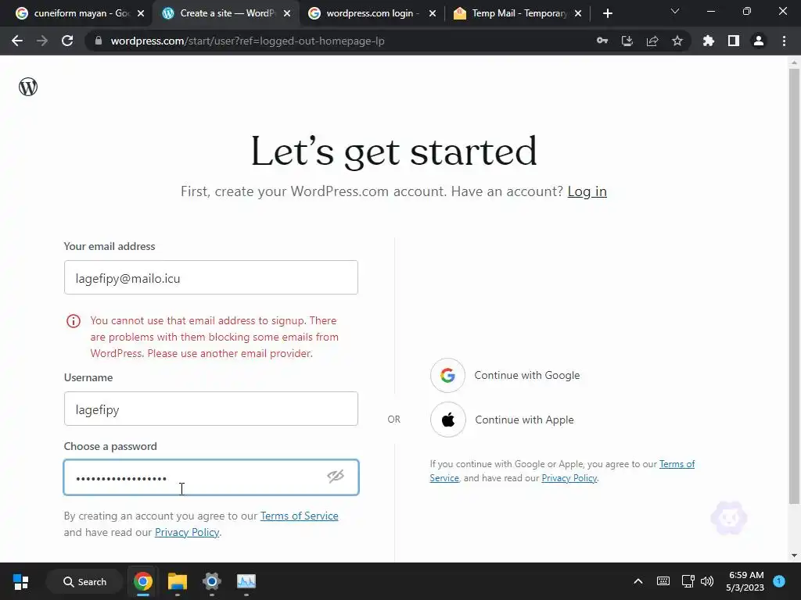Open the Windows Start menu
This screenshot has width=801, height=600.
pyautogui.click(x=21, y=581)
